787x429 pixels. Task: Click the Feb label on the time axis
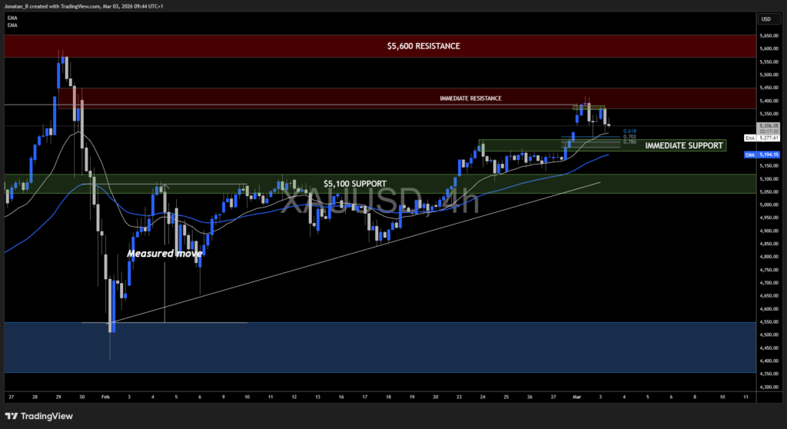click(105, 397)
